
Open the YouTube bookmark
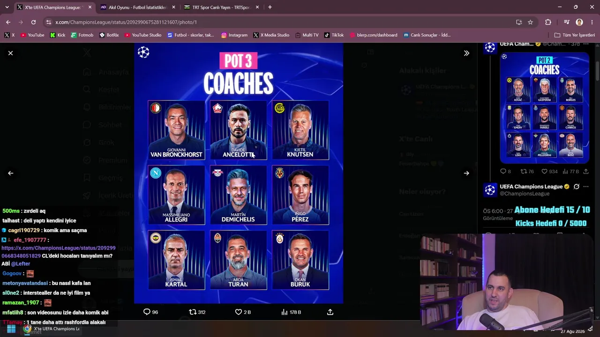click(x=32, y=35)
